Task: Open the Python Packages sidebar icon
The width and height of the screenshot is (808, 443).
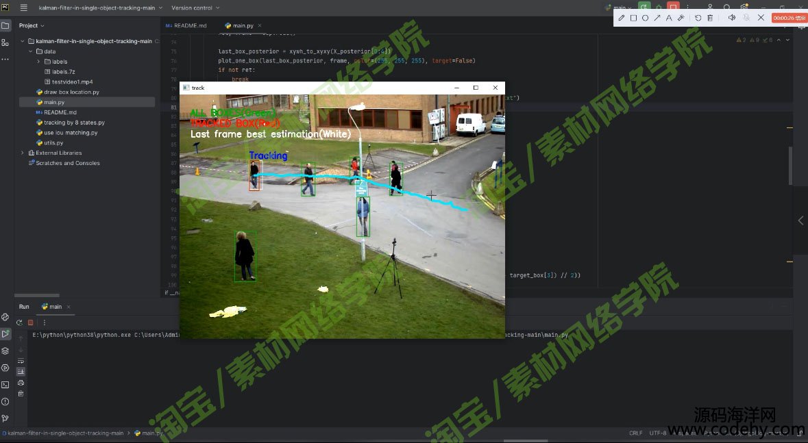Action: coord(5,351)
